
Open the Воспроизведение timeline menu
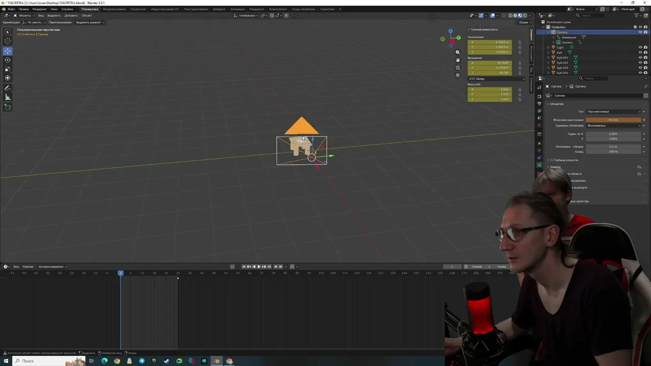pos(52,266)
